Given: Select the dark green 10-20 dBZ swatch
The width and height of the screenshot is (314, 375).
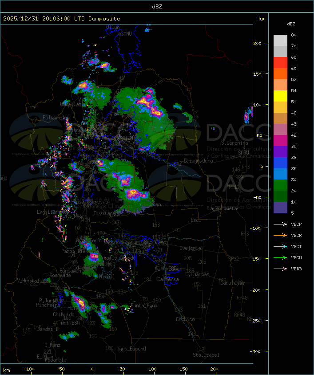Looking at the screenshot, I should point(280,196).
